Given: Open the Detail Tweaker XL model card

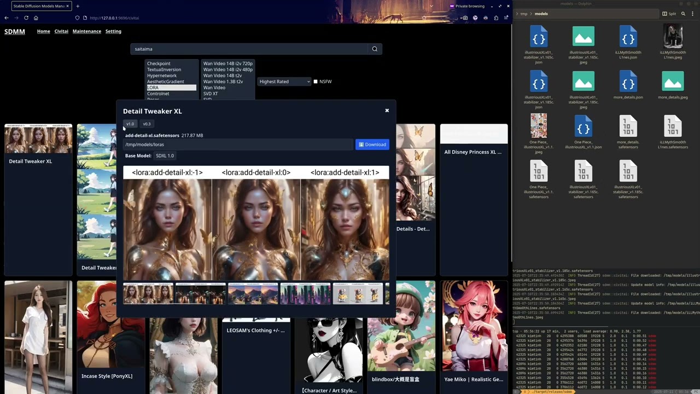Looking at the screenshot, I should 38,200.
